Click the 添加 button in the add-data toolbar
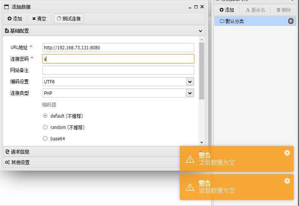Viewport: 299px width, 206px height. pyautogui.click(x=15, y=19)
